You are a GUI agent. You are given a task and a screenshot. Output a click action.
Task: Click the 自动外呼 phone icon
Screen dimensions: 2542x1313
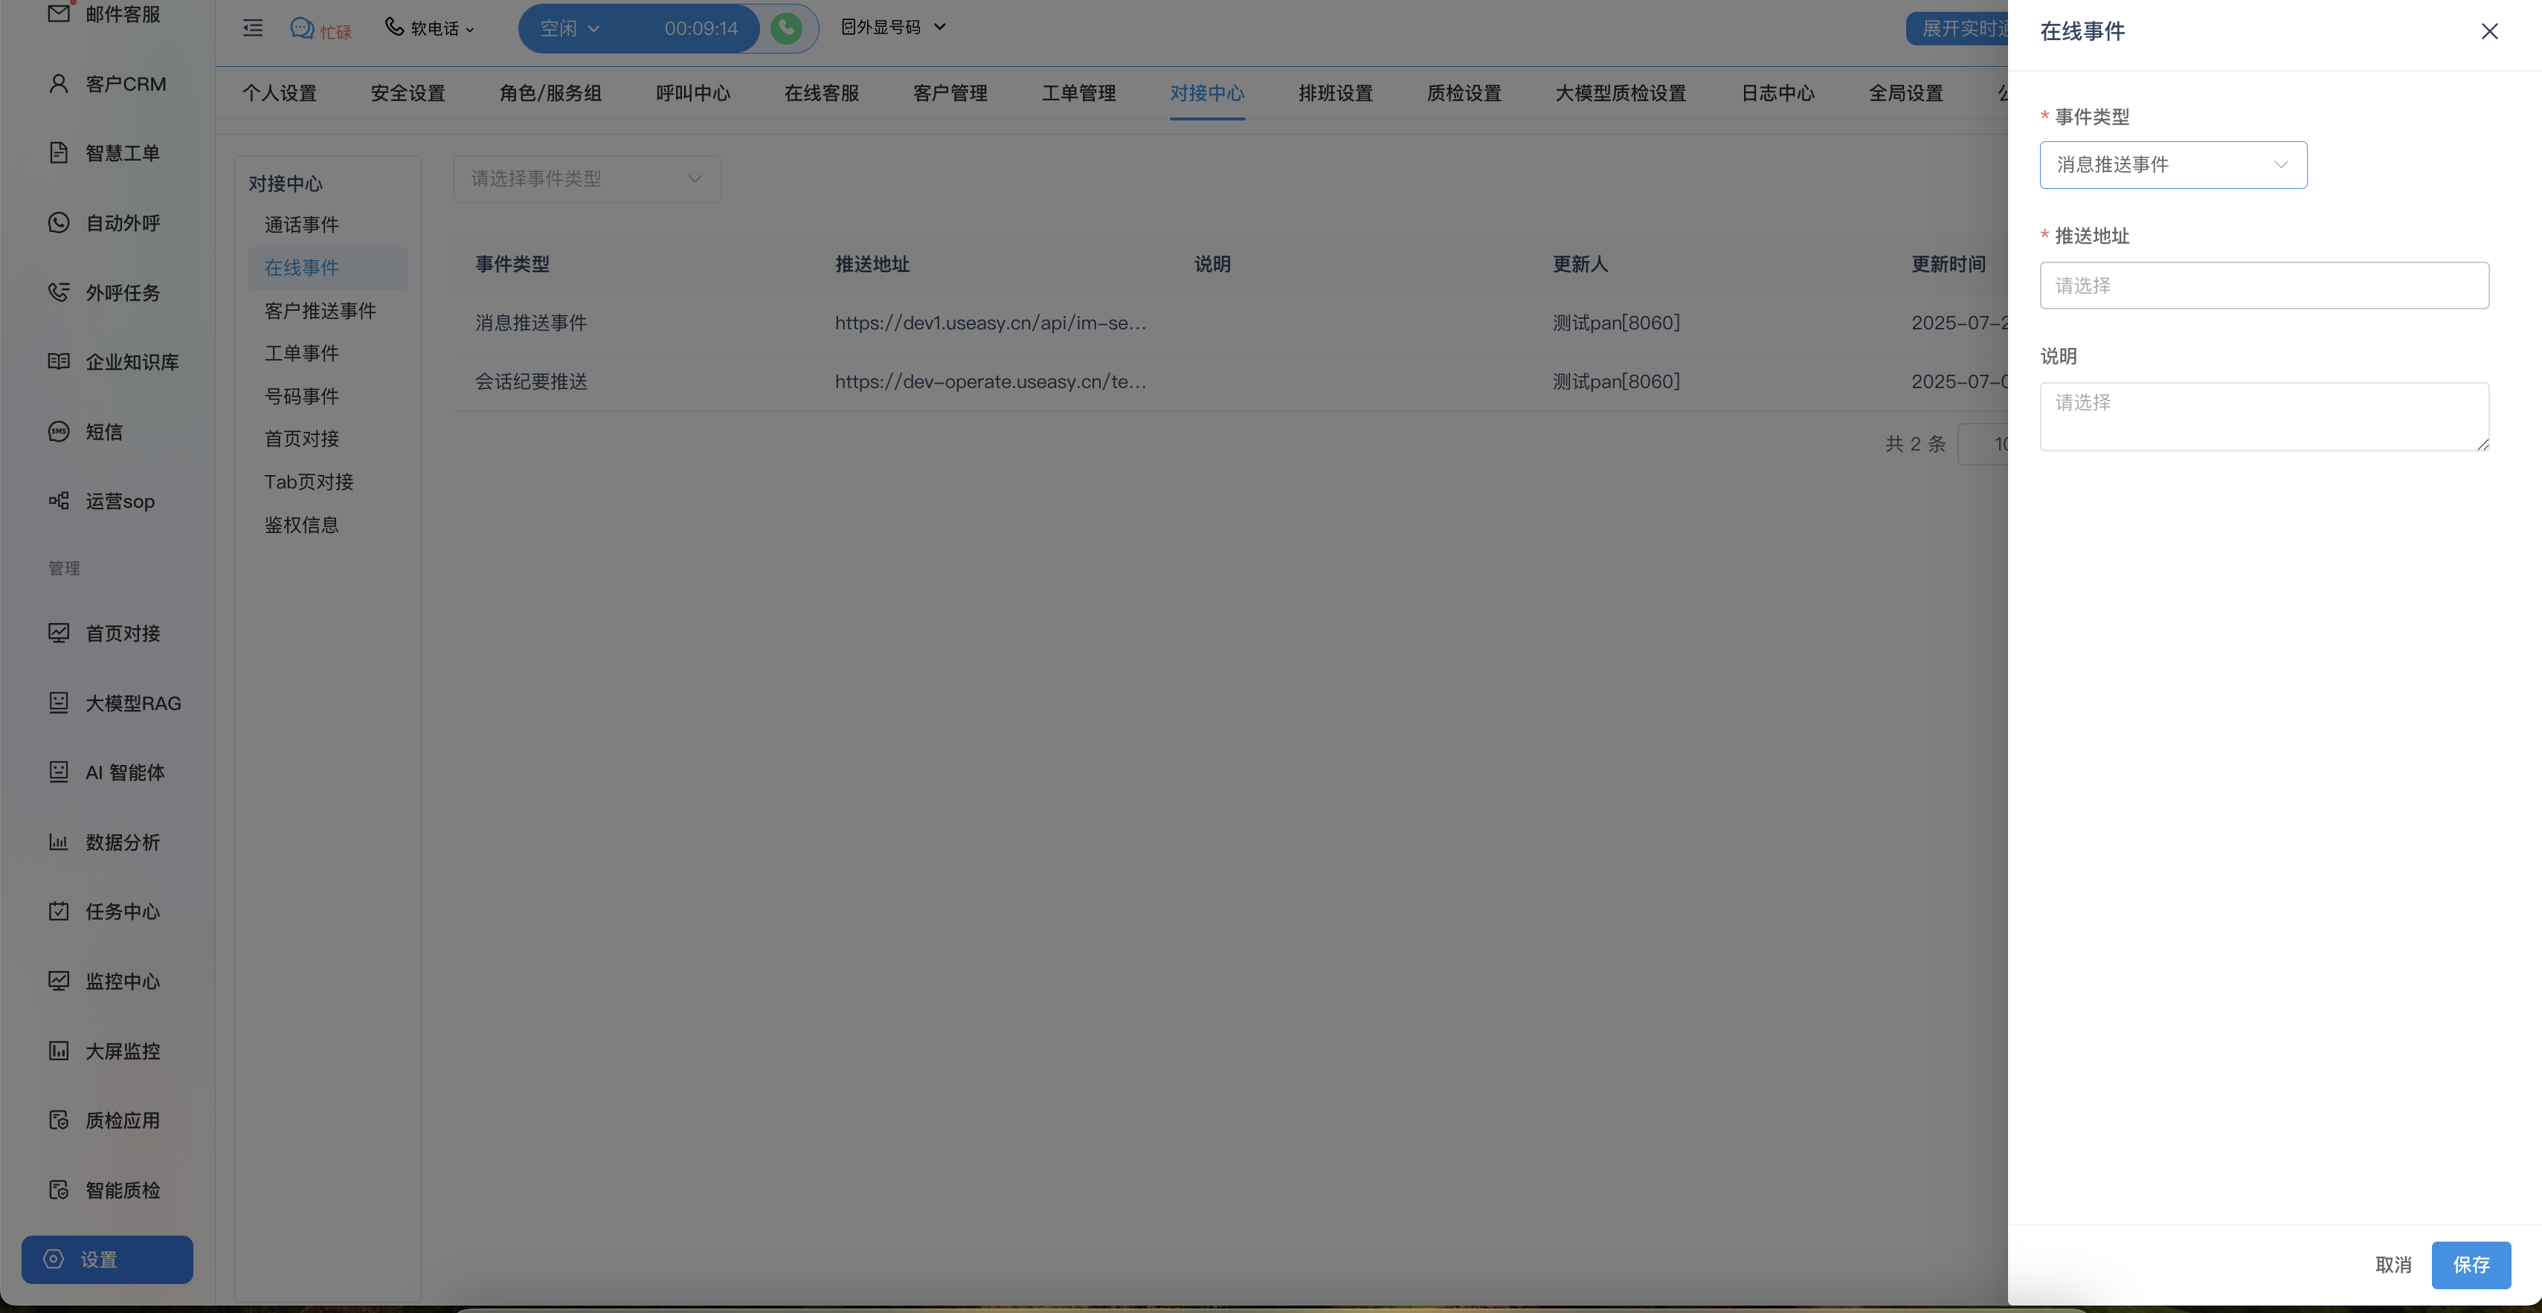point(59,223)
